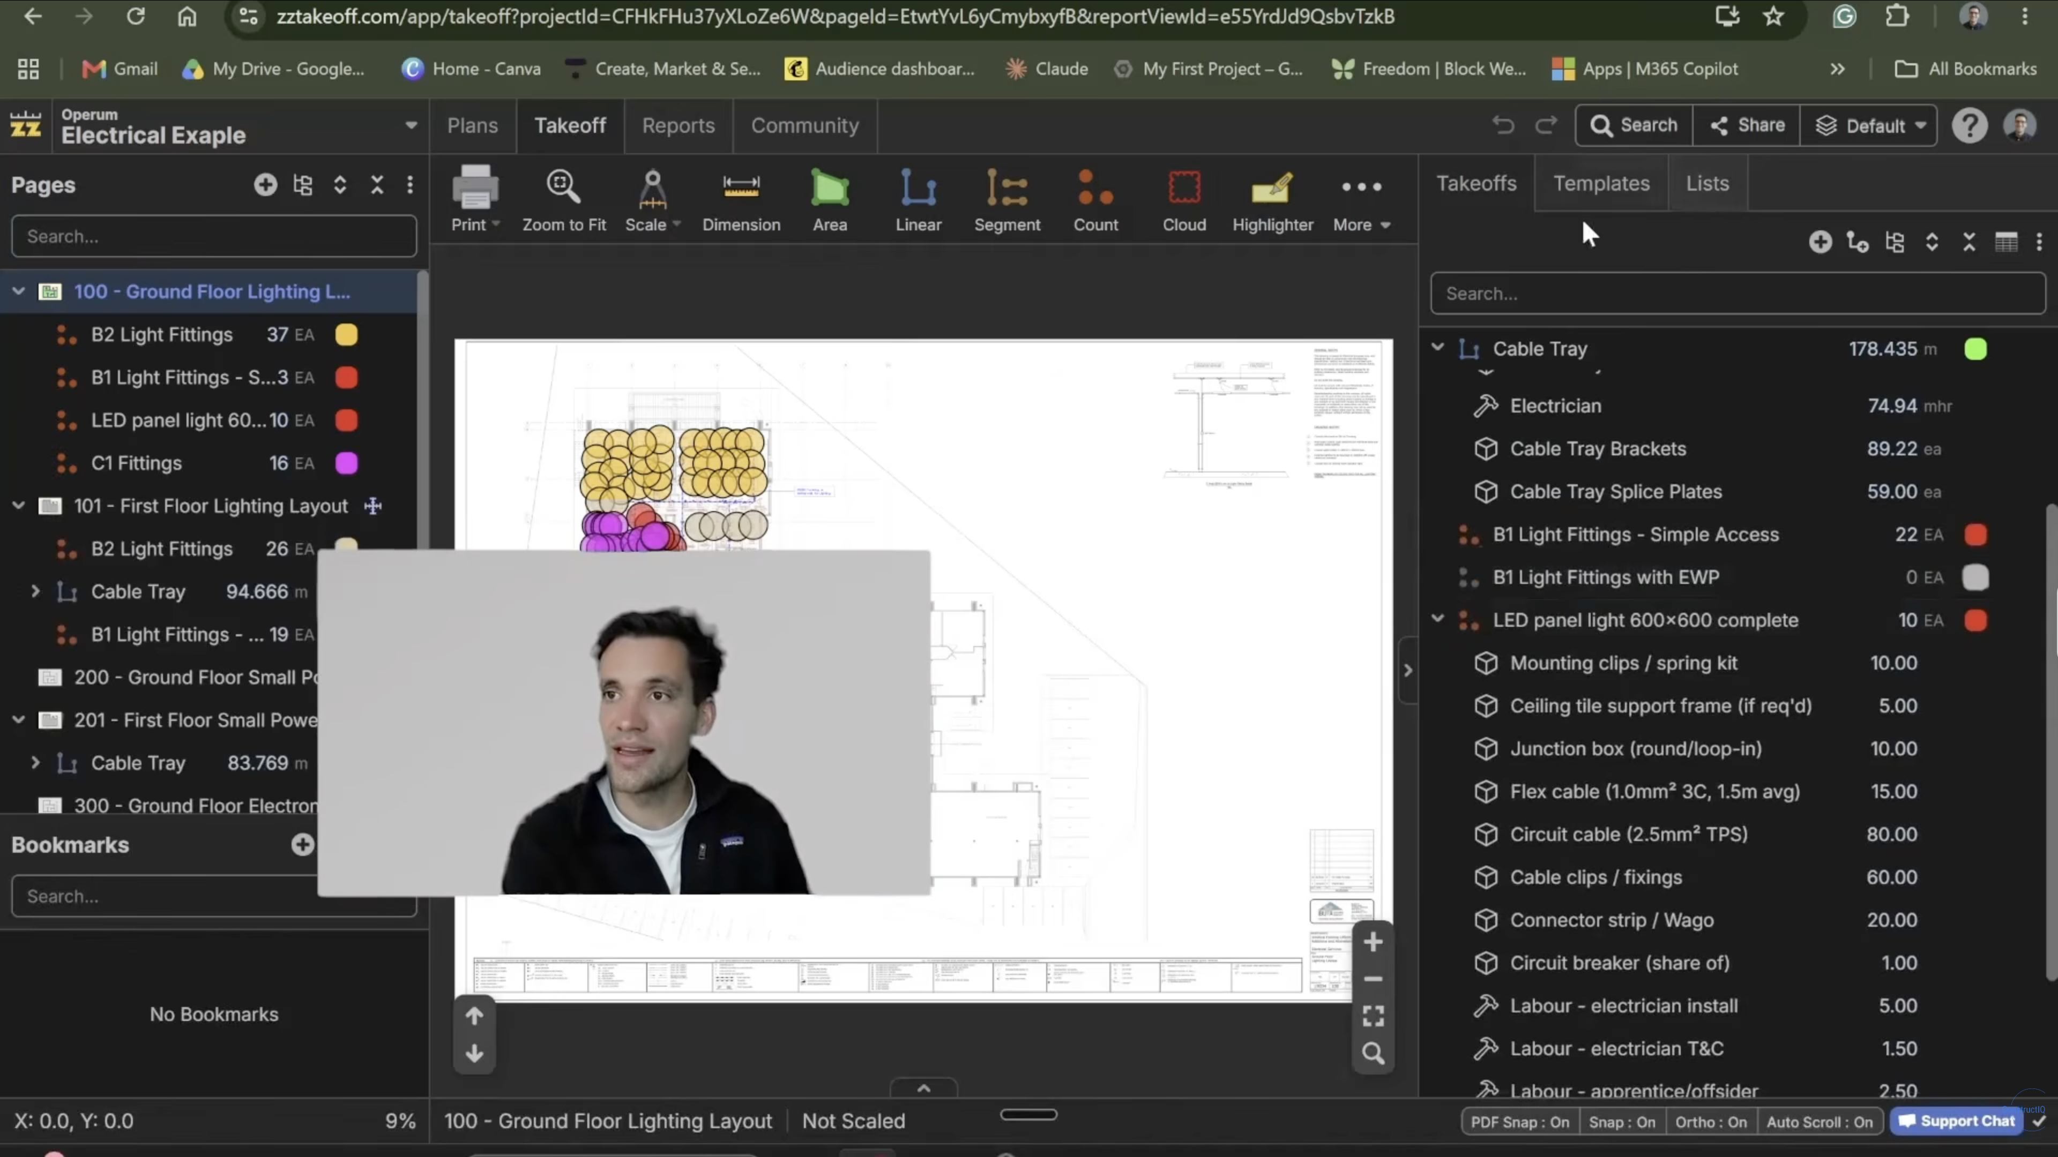This screenshot has height=1157, width=2058.
Task: Toggle Ortho mode setting
Action: [x=1711, y=1122]
